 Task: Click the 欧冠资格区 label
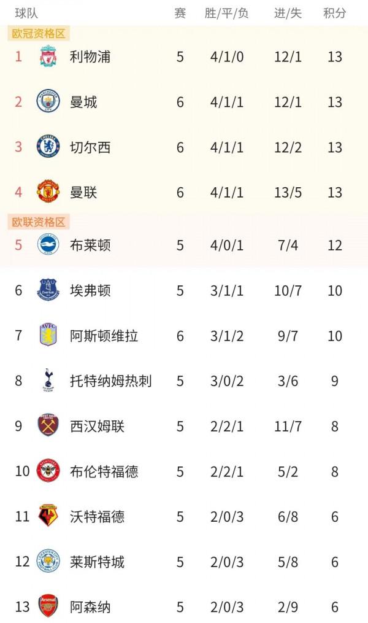tap(39, 33)
